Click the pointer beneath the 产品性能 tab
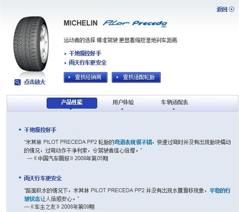This screenshot has height=212, width=239. pos(70,109)
